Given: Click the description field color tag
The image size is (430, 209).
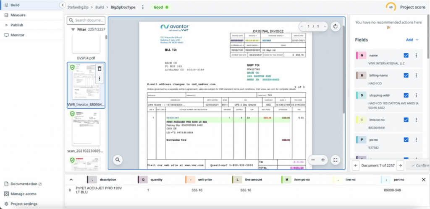Looking at the screenshot, I should [91, 180].
